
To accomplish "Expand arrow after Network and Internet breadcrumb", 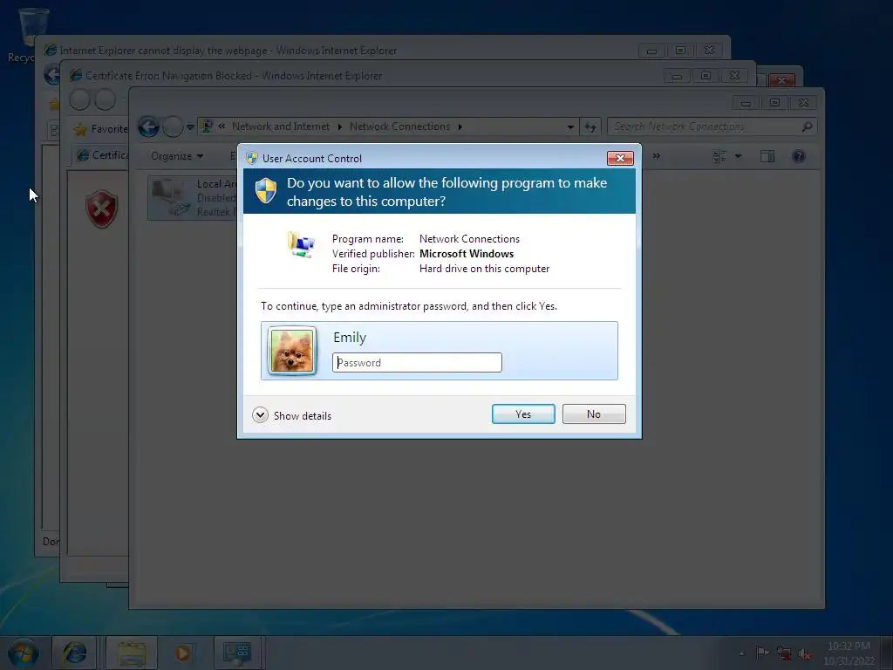I will (339, 126).
